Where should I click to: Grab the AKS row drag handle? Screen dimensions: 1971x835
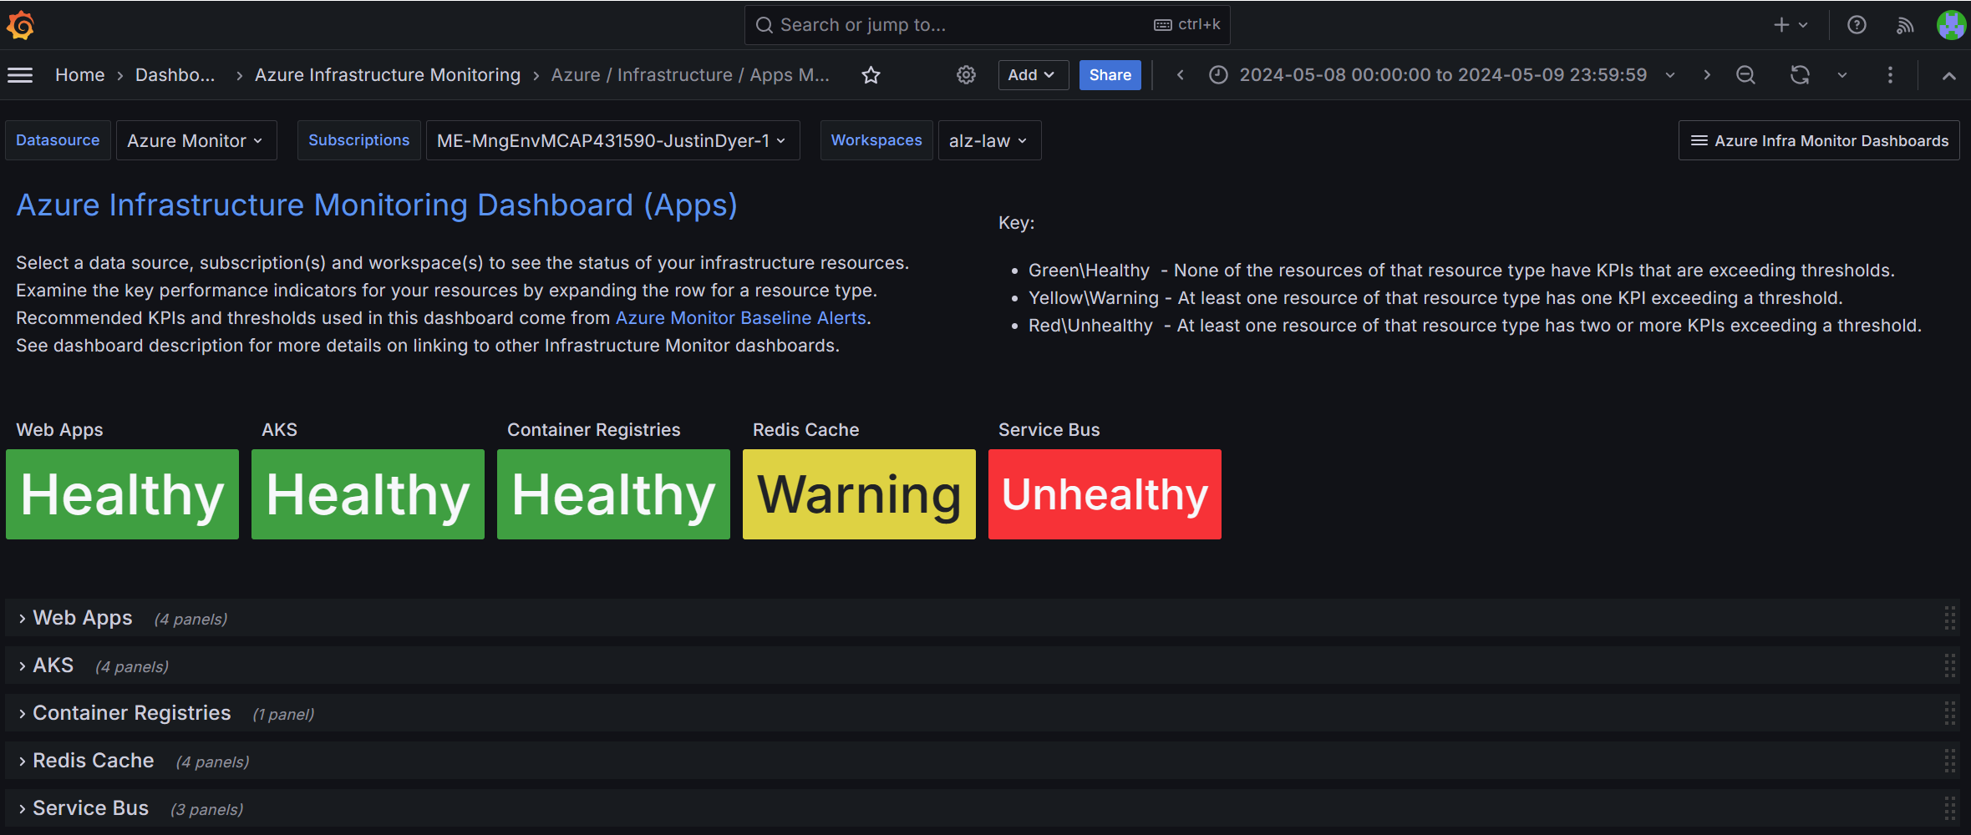[x=1949, y=665]
